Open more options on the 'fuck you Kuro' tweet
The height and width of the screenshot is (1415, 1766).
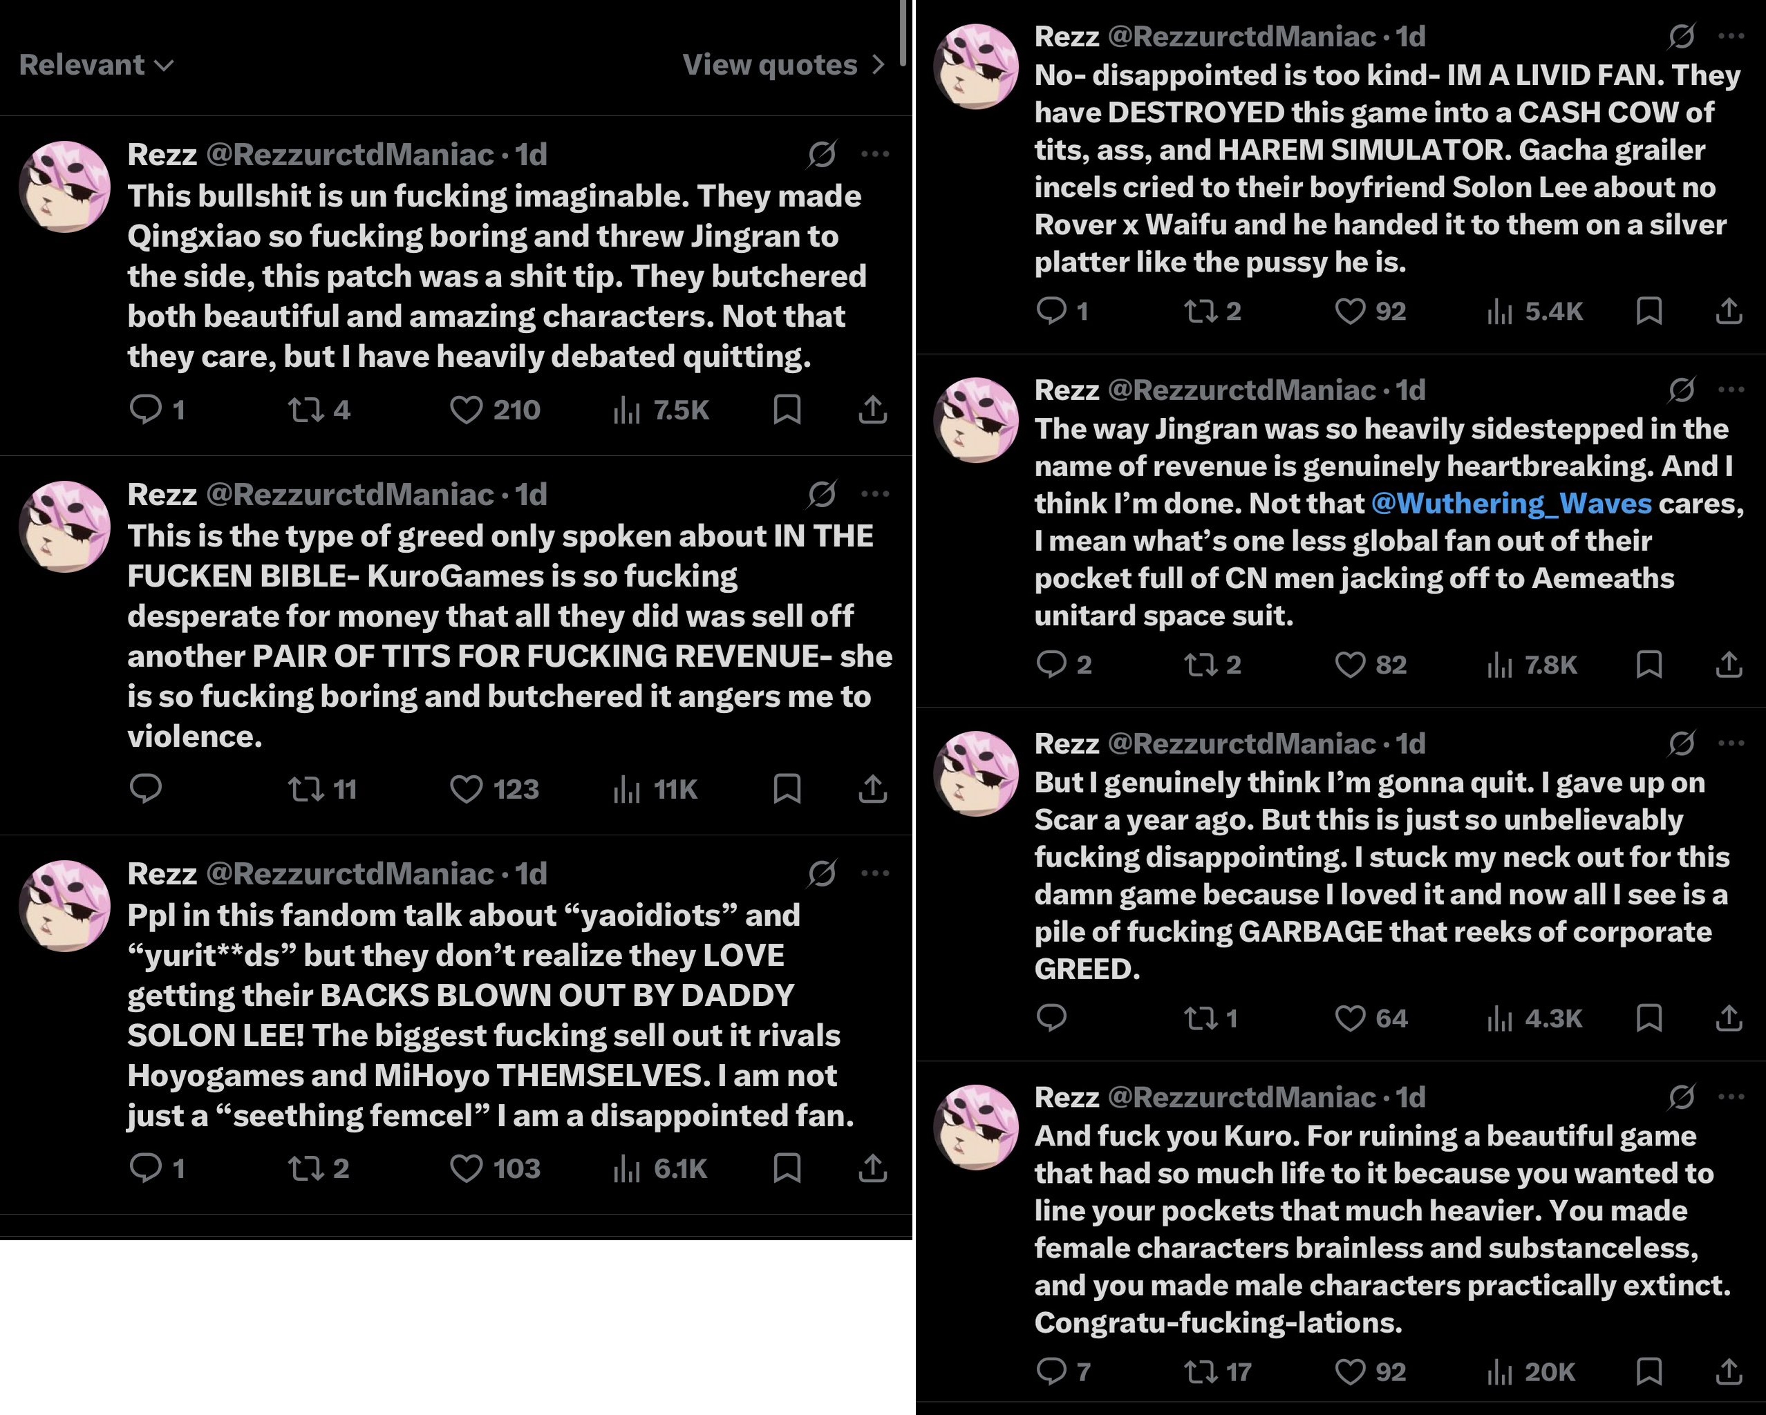[x=1731, y=1096]
